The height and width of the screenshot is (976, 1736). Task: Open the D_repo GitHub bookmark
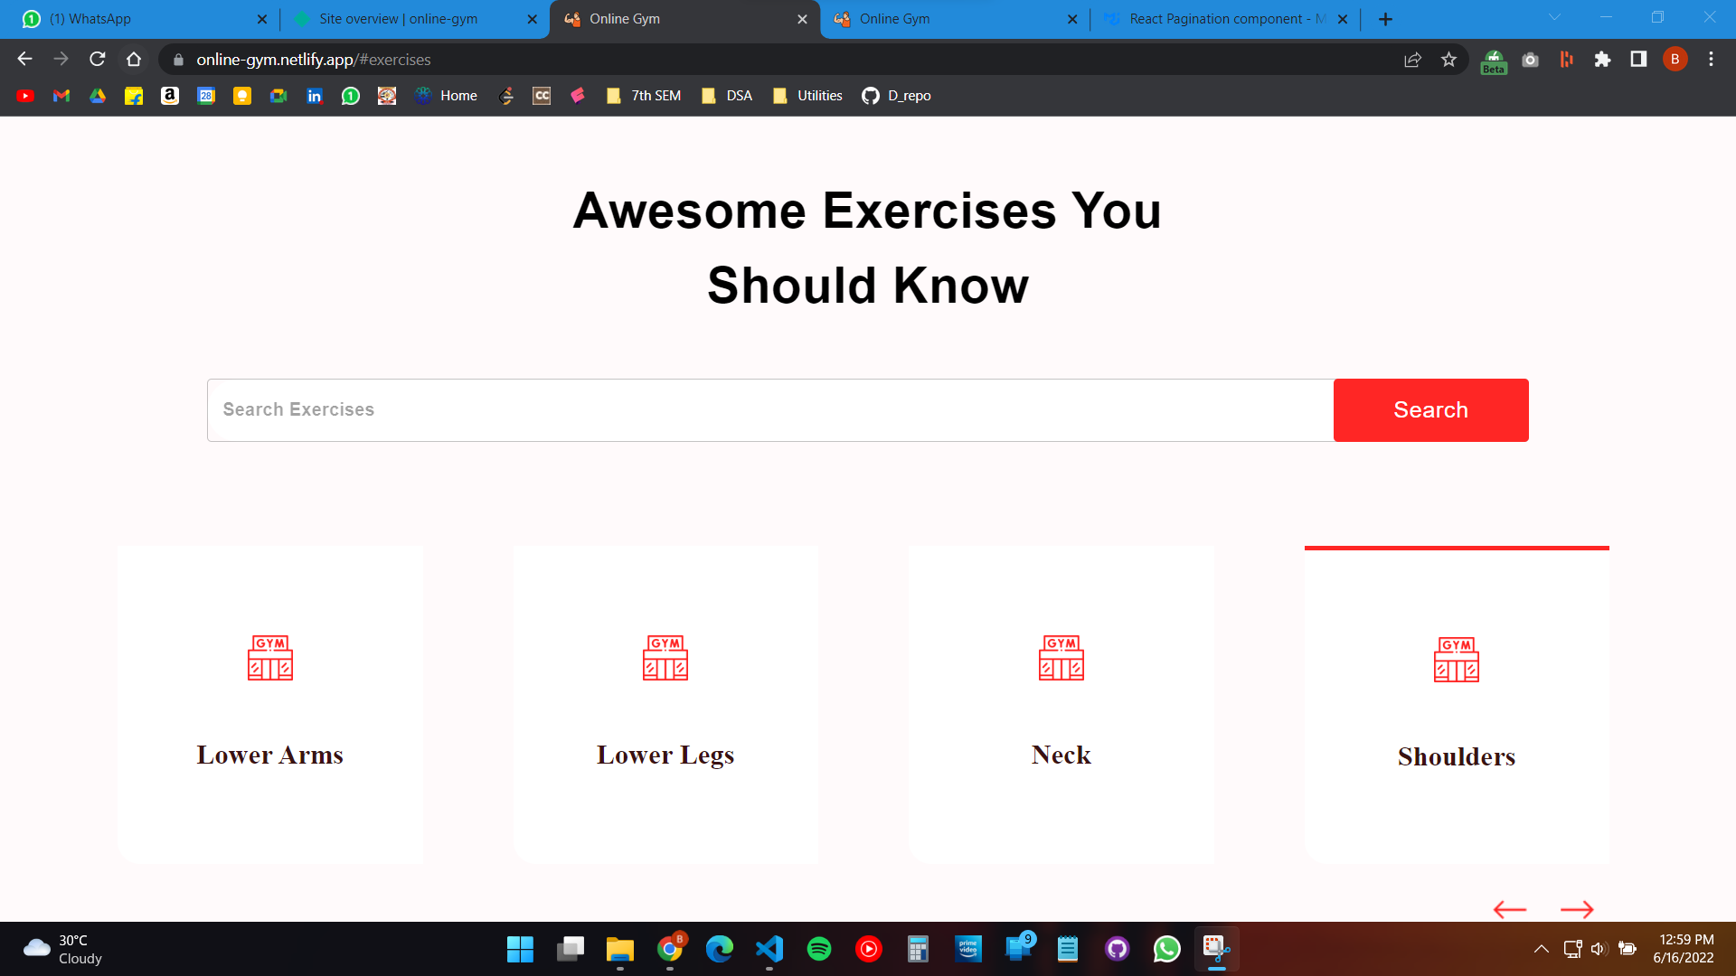point(897,95)
